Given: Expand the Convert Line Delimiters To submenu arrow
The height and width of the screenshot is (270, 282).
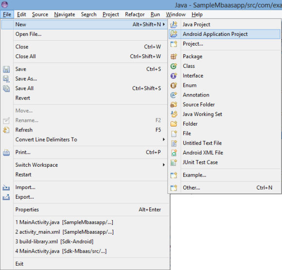Looking at the screenshot, I should [164, 139].
